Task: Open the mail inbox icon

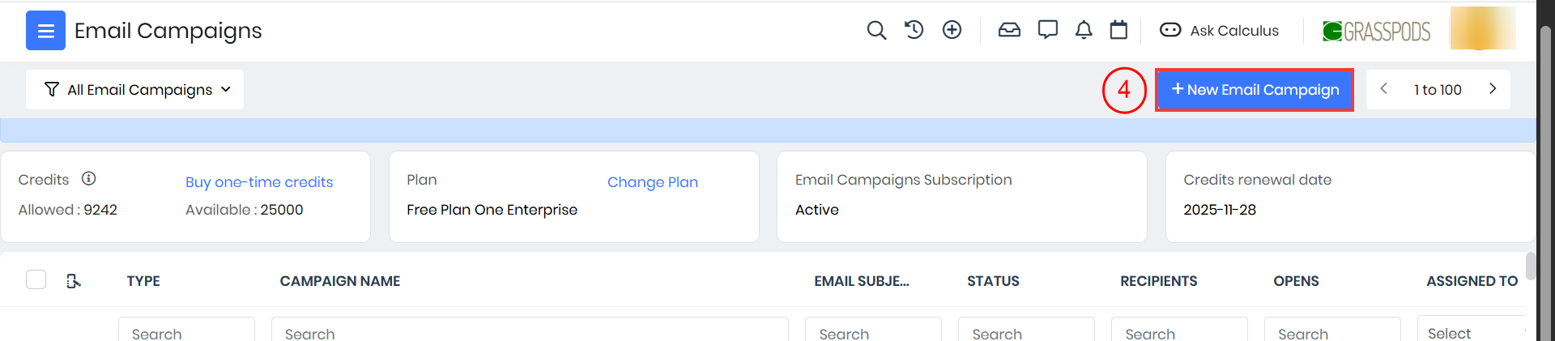Action: coord(1009,30)
